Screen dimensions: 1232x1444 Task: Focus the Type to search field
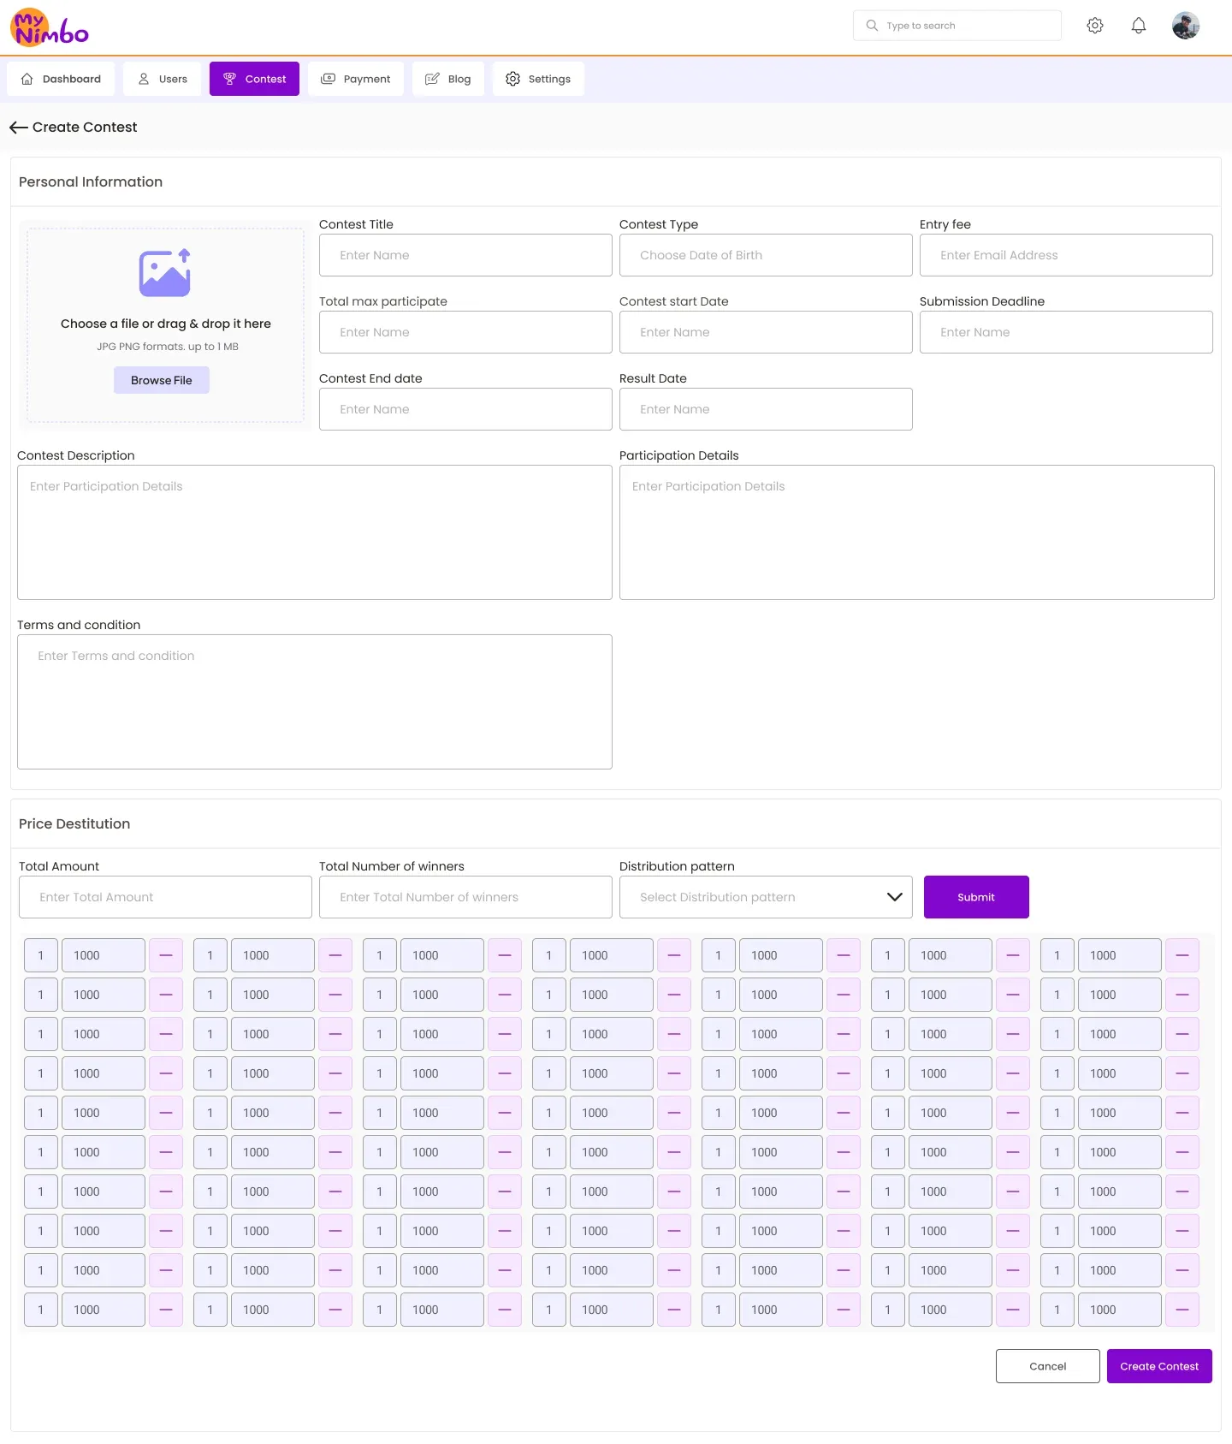(957, 26)
